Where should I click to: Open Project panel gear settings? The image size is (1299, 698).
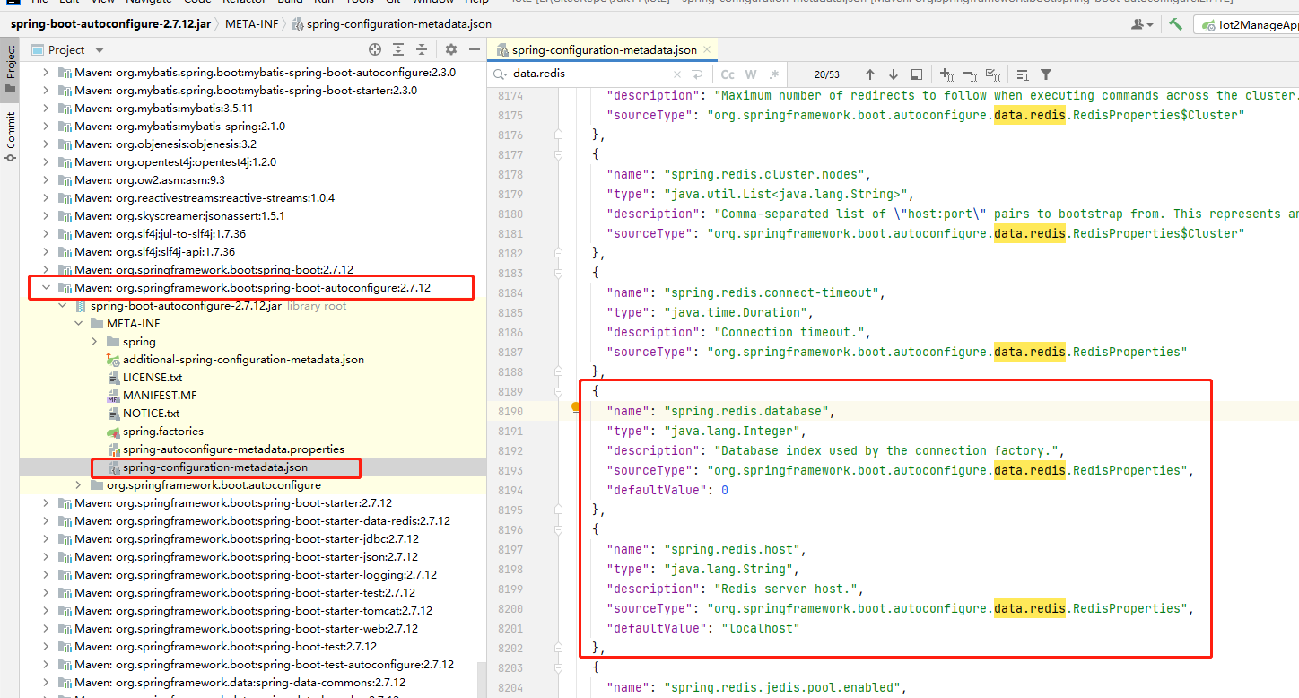pyautogui.click(x=451, y=49)
